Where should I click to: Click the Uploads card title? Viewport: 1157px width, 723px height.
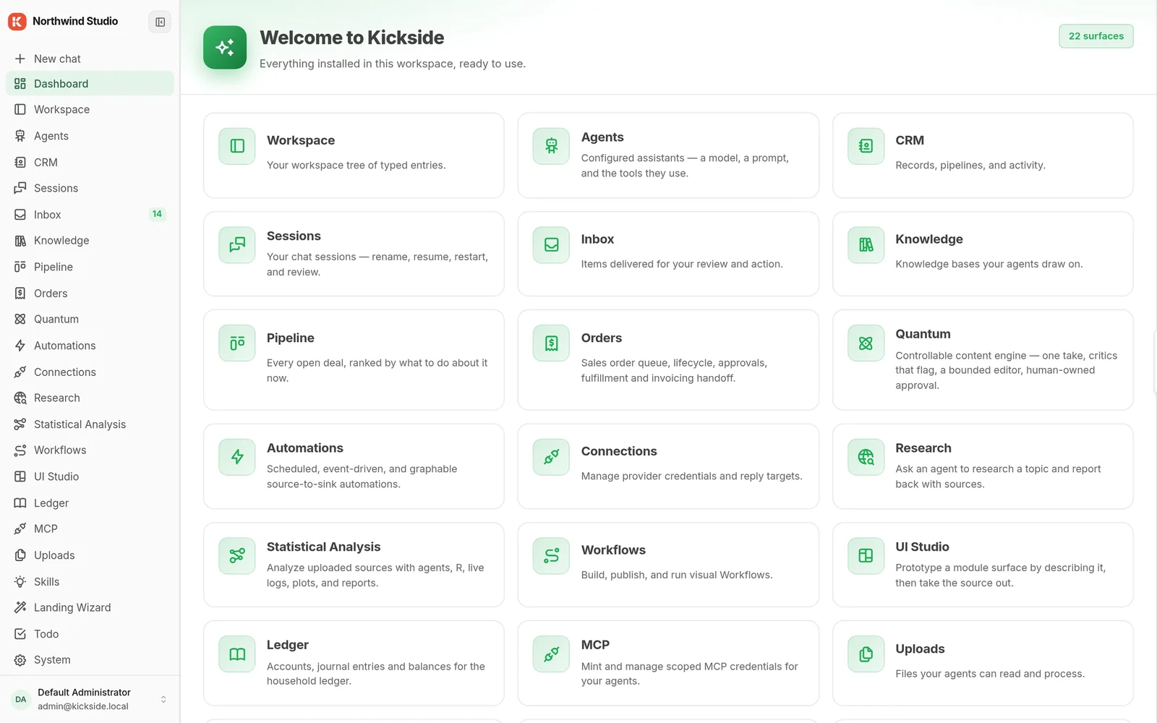click(x=920, y=649)
